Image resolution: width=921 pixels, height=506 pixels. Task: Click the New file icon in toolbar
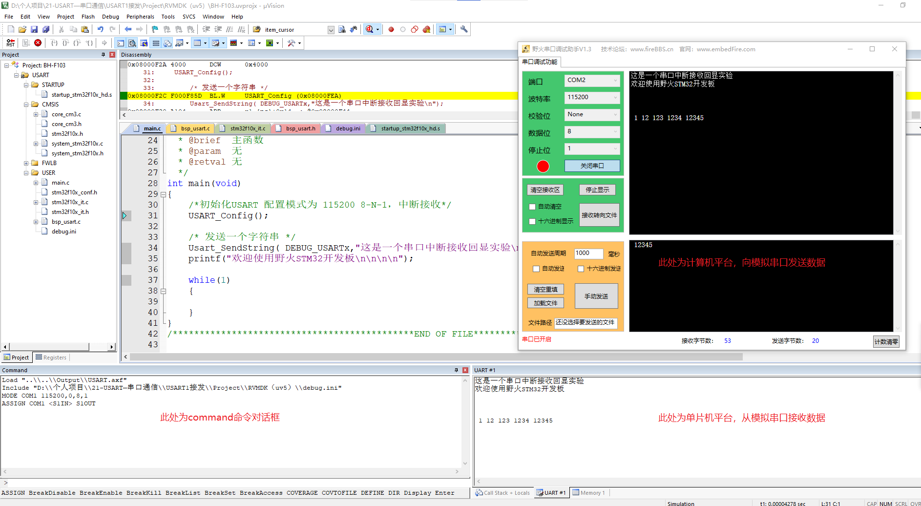[11, 29]
